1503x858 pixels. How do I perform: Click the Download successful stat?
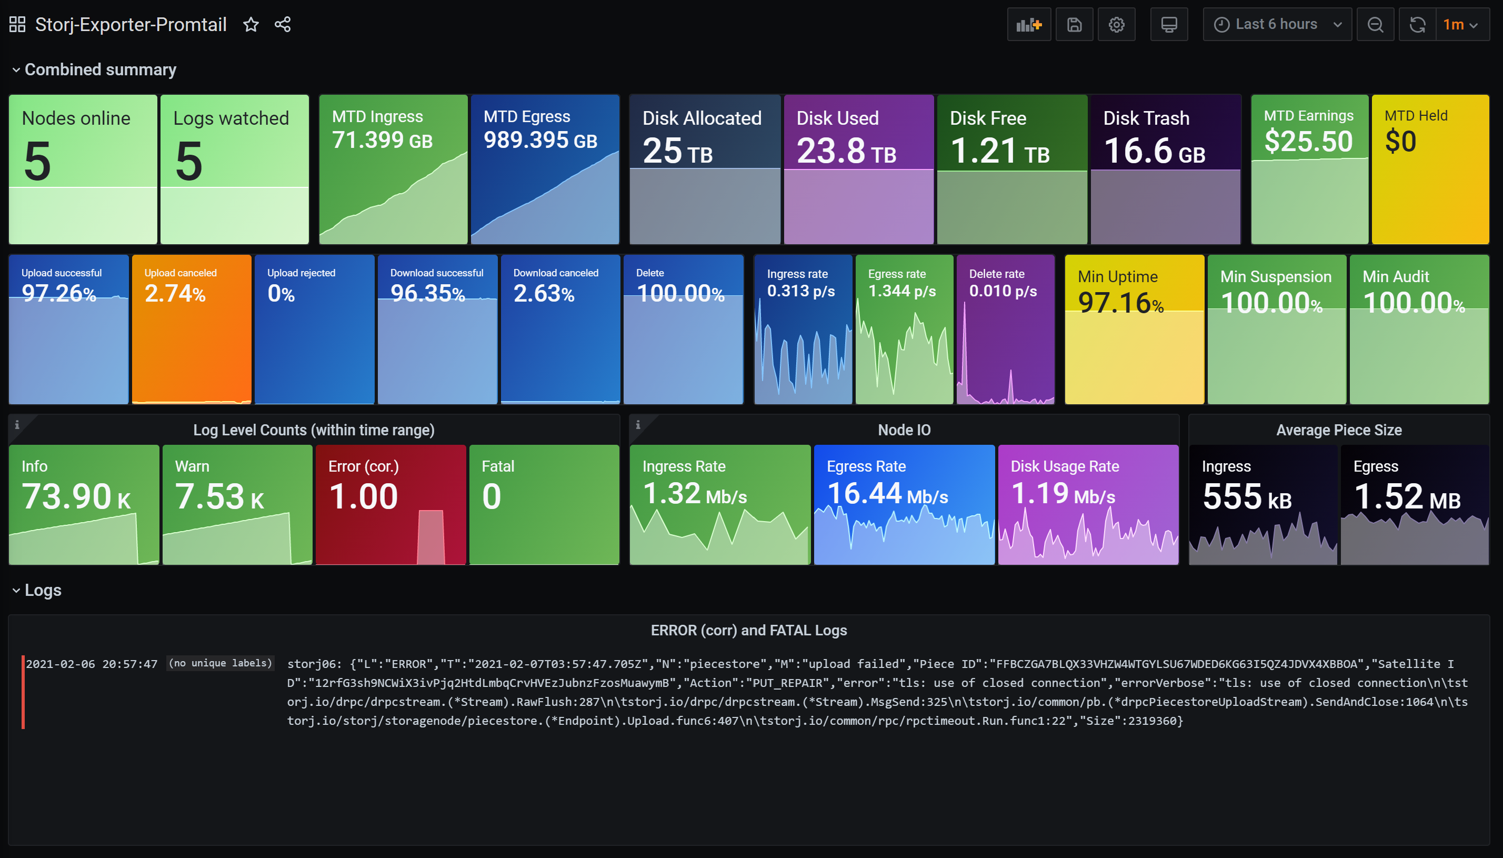438,330
